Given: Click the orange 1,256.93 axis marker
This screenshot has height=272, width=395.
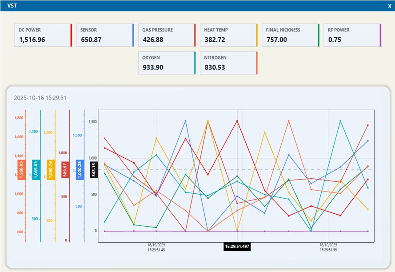Looking at the screenshot, I should [21, 170].
